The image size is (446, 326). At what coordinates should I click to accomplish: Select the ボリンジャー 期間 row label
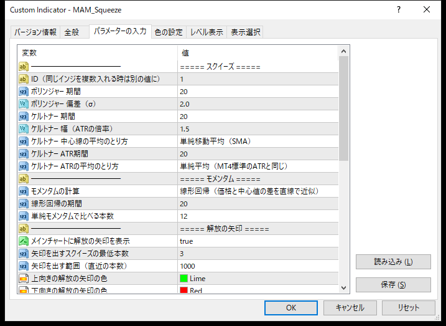coord(56,92)
